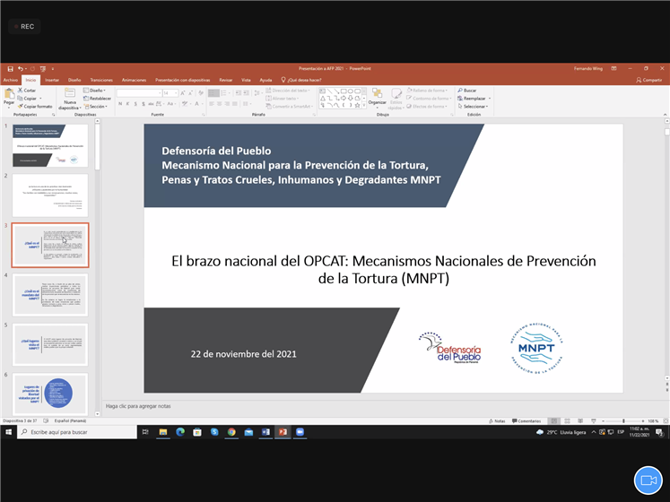The height and width of the screenshot is (502, 670).
Task: Click the Buscar magnifier button
Action: (x=467, y=91)
